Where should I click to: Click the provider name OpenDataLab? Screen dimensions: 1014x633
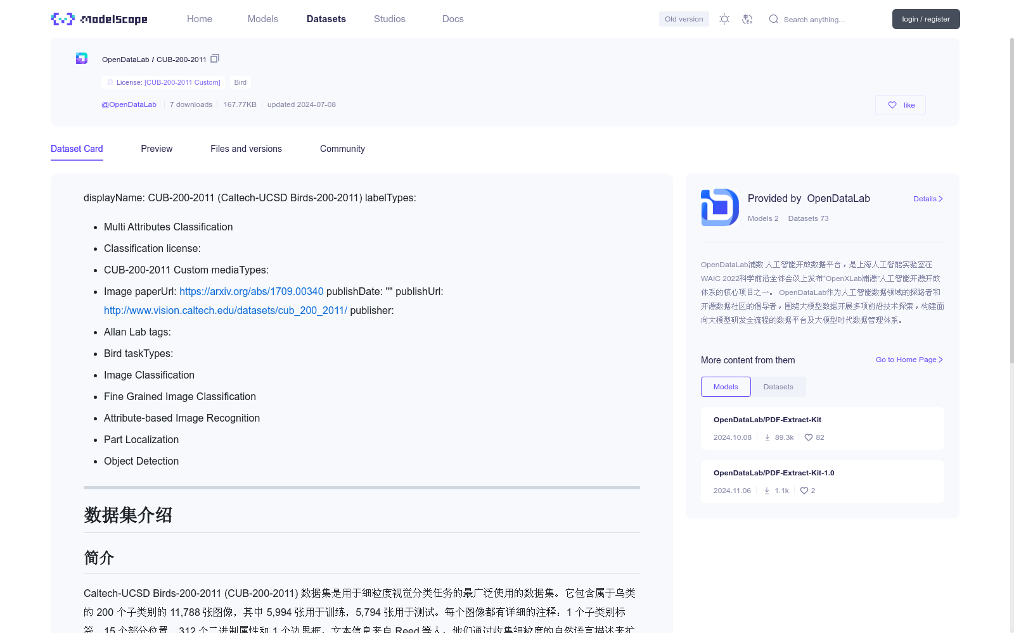coord(838,198)
